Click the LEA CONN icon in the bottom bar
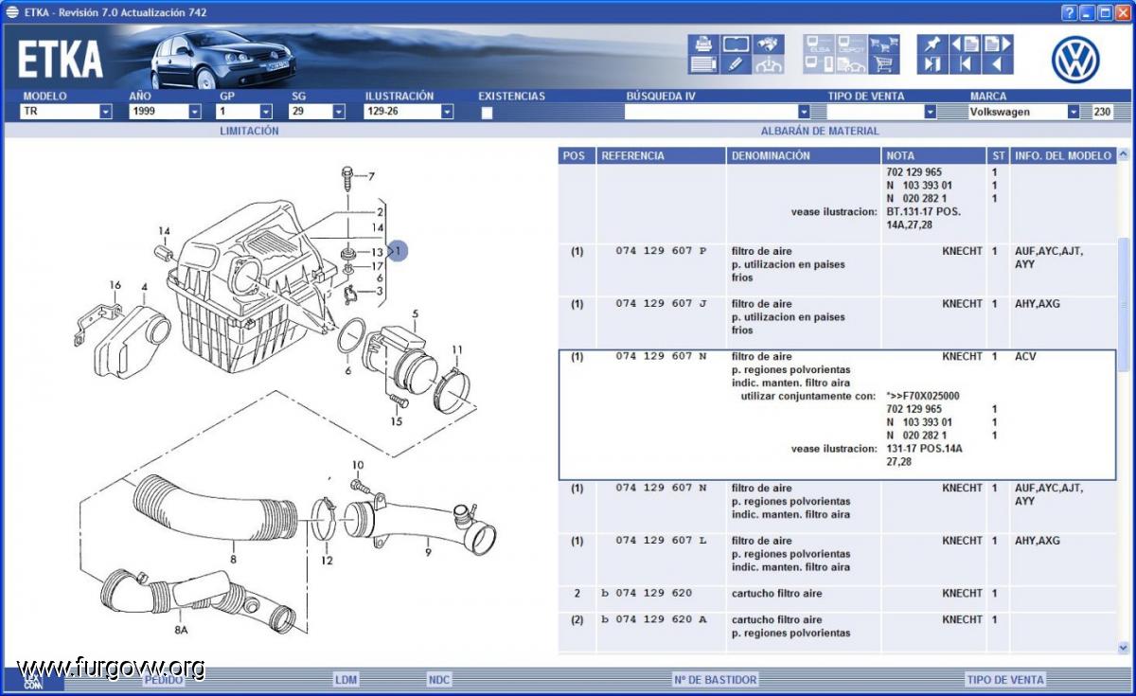This screenshot has width=1136, height=696. coord(33,680)
